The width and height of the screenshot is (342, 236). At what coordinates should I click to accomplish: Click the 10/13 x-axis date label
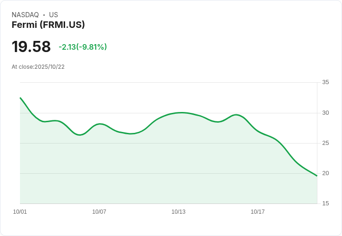[x=178, y=211]
